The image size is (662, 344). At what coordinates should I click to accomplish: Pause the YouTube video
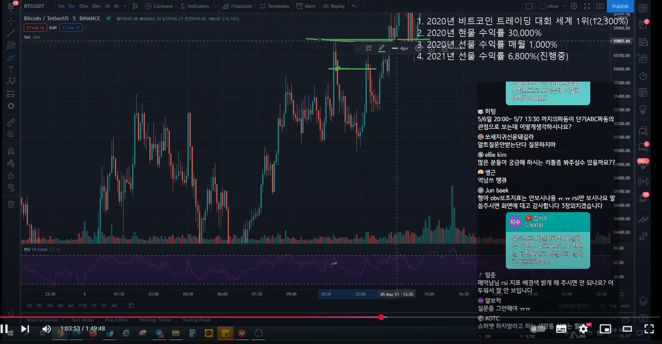(4, 329)
